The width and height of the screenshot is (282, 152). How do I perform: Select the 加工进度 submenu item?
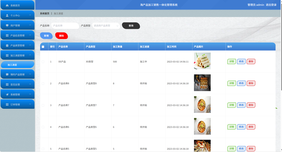[x=18, y=65]
